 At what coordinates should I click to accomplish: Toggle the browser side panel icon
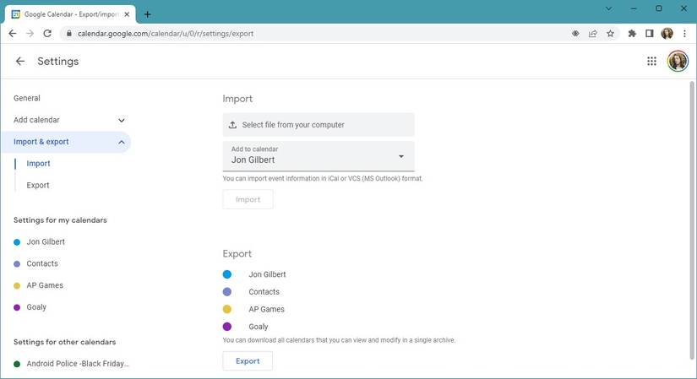click(x=649, y=34)
